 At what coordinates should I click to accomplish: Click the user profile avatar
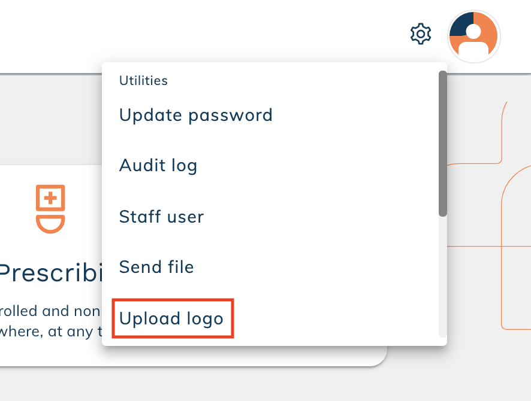(473, 36)
